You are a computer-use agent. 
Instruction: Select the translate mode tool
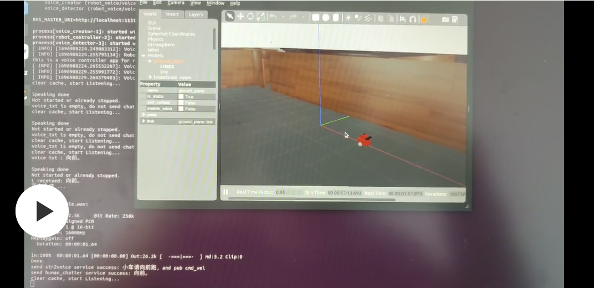click(240, 16)
